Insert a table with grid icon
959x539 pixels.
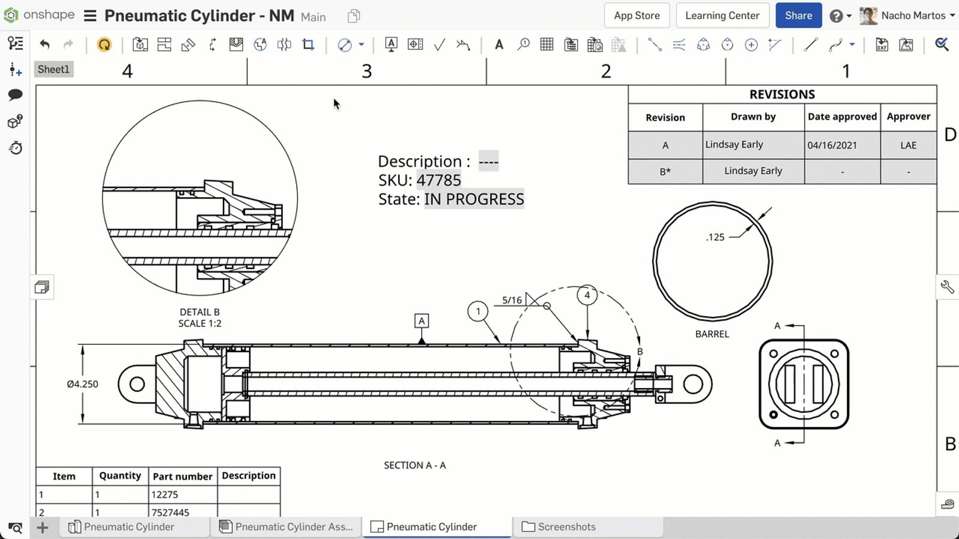pos(547,44)
